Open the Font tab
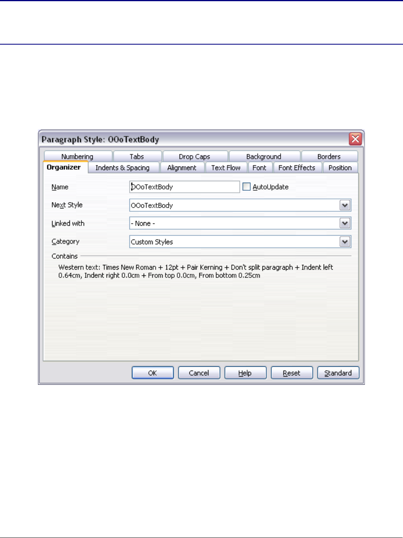 click(x=260, y=168)
